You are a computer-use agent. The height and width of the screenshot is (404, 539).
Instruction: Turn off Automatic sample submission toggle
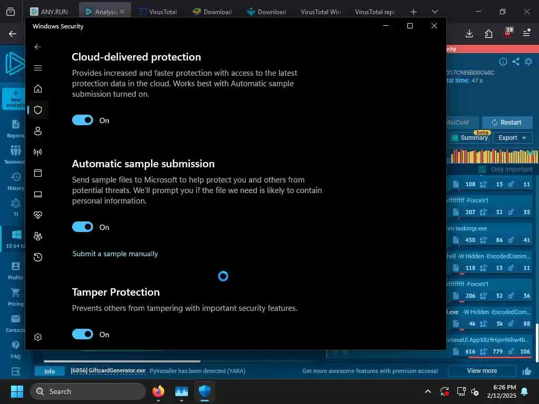83,227
